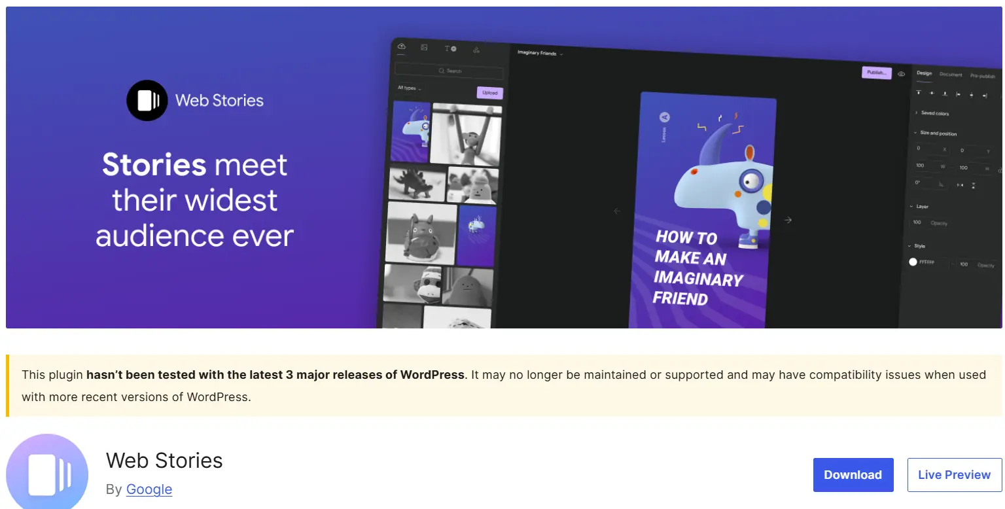The height and width of the screenshot is (509, 1005).
Task: Click the align left icon
Action: 958,95
